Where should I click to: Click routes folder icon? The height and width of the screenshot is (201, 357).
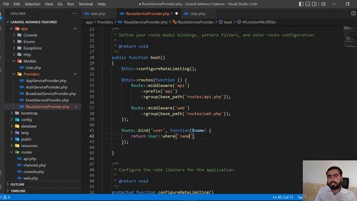[x=17, y=152]
